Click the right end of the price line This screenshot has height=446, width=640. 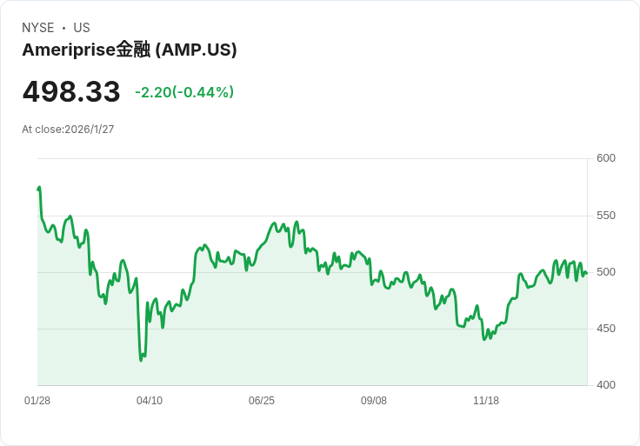point(586,273)
